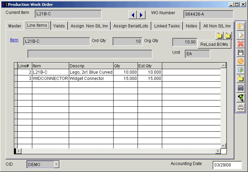Open the Linked Tasks tab
248x172 pixels.
pos(167,26)
